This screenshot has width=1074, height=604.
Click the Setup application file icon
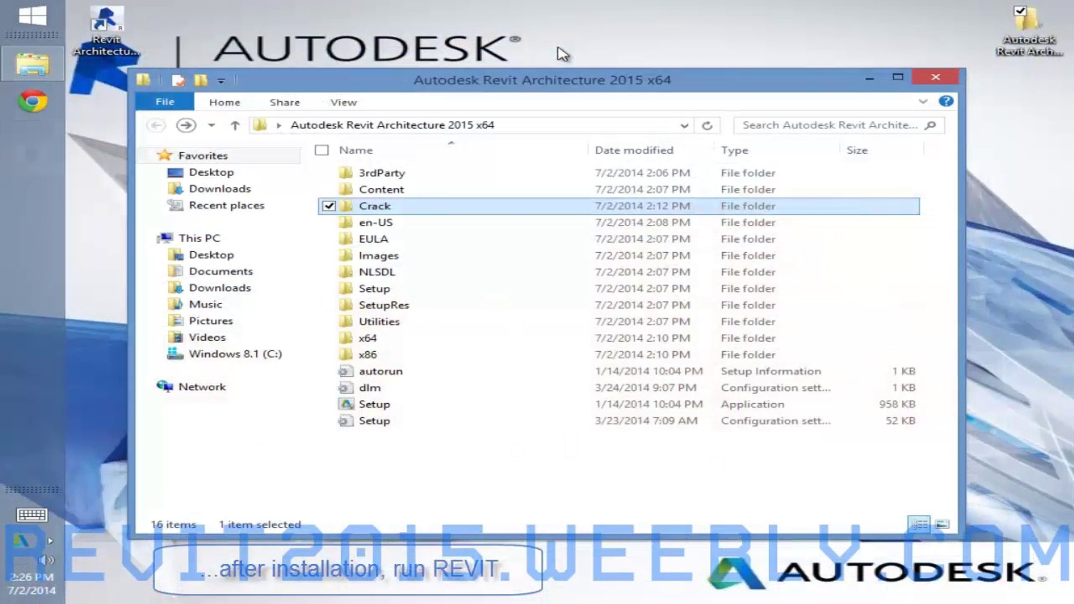pyautogui.click(x=346, y=404)
